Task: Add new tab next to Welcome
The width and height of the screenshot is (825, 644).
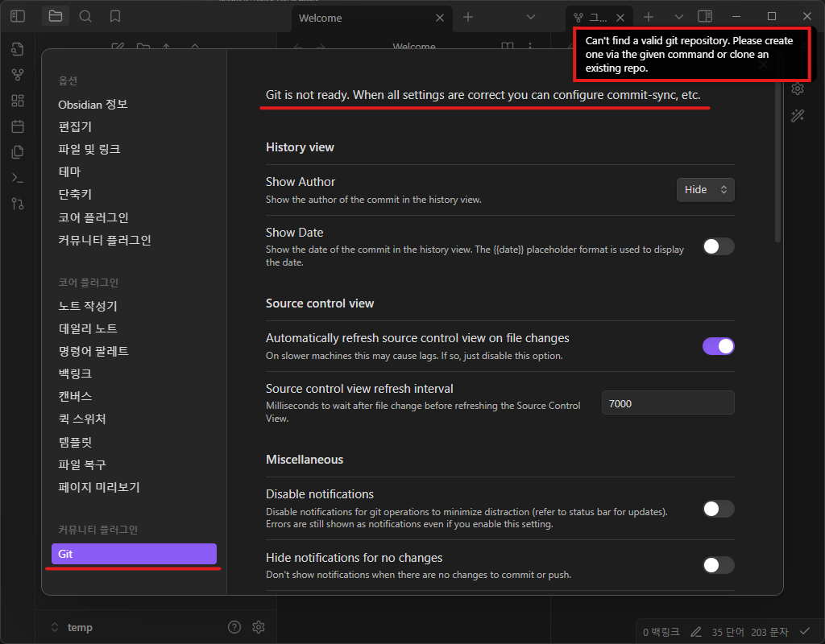Action: [x=468, y=18]
